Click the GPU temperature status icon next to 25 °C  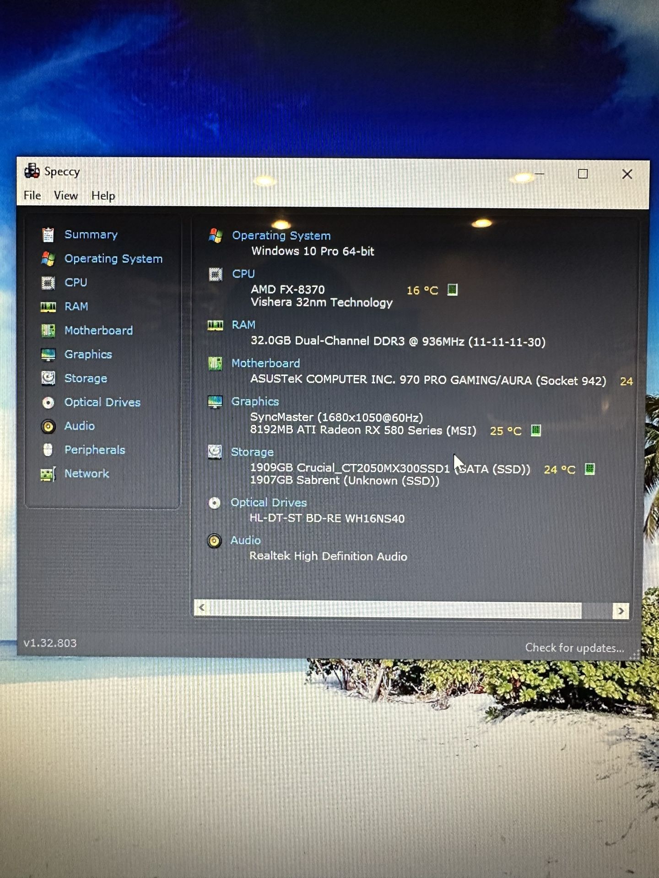pos(535,430)
